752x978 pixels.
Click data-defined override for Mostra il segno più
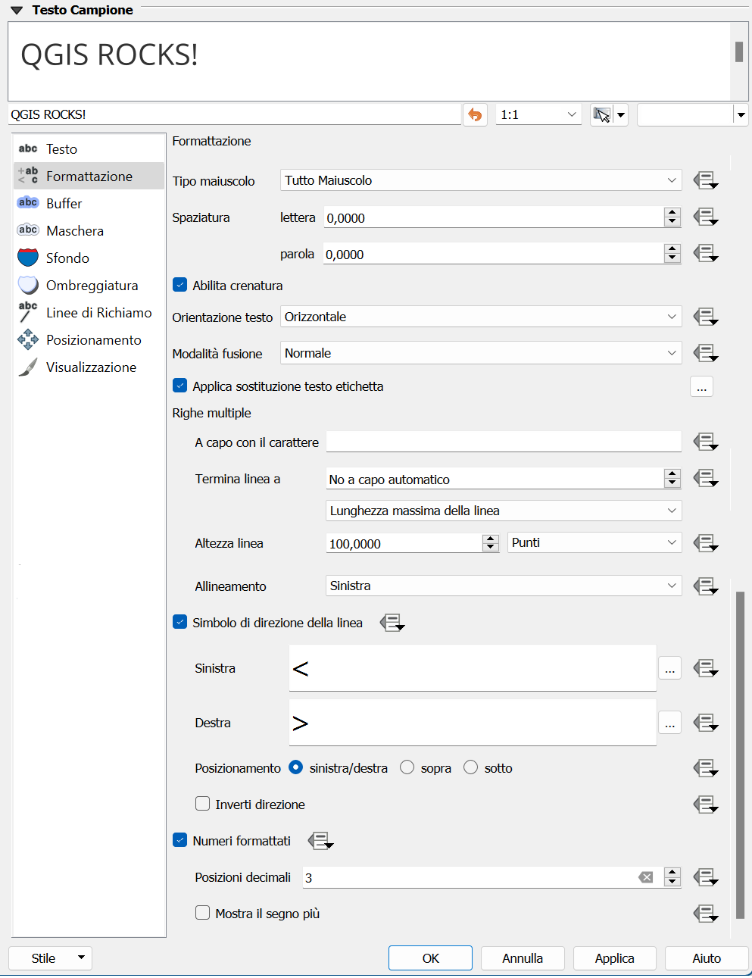(x=705, y=914)
